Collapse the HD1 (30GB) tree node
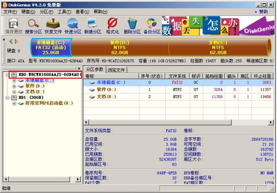Viewport: 277px width, 193px height. click(7, 98)
